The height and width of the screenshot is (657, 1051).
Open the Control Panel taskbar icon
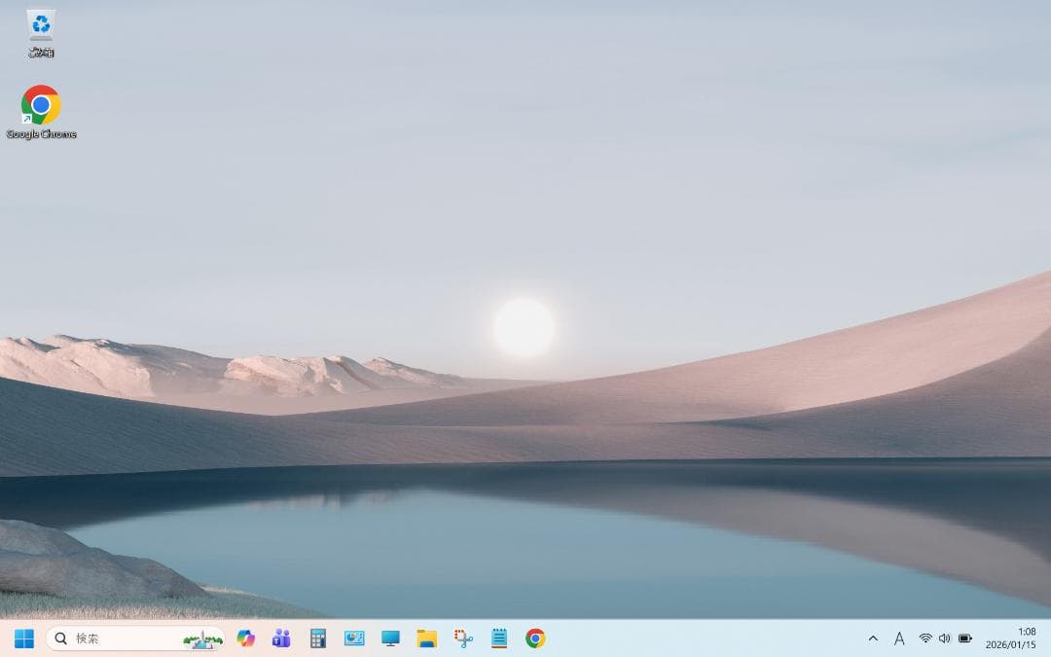354,639
